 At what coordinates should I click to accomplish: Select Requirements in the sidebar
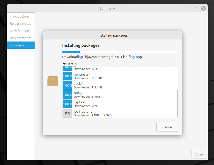(x=21, y=38)
